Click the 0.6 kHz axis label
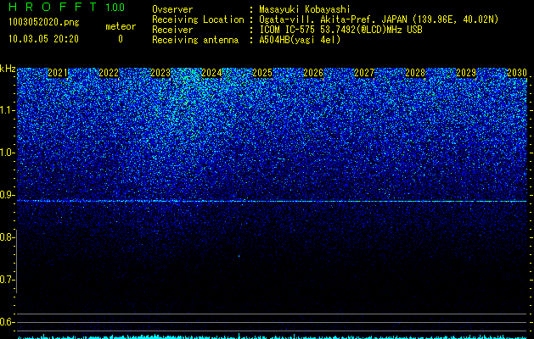Image resolution: width=534 pixels, height=339 pixels. point(6,322)
